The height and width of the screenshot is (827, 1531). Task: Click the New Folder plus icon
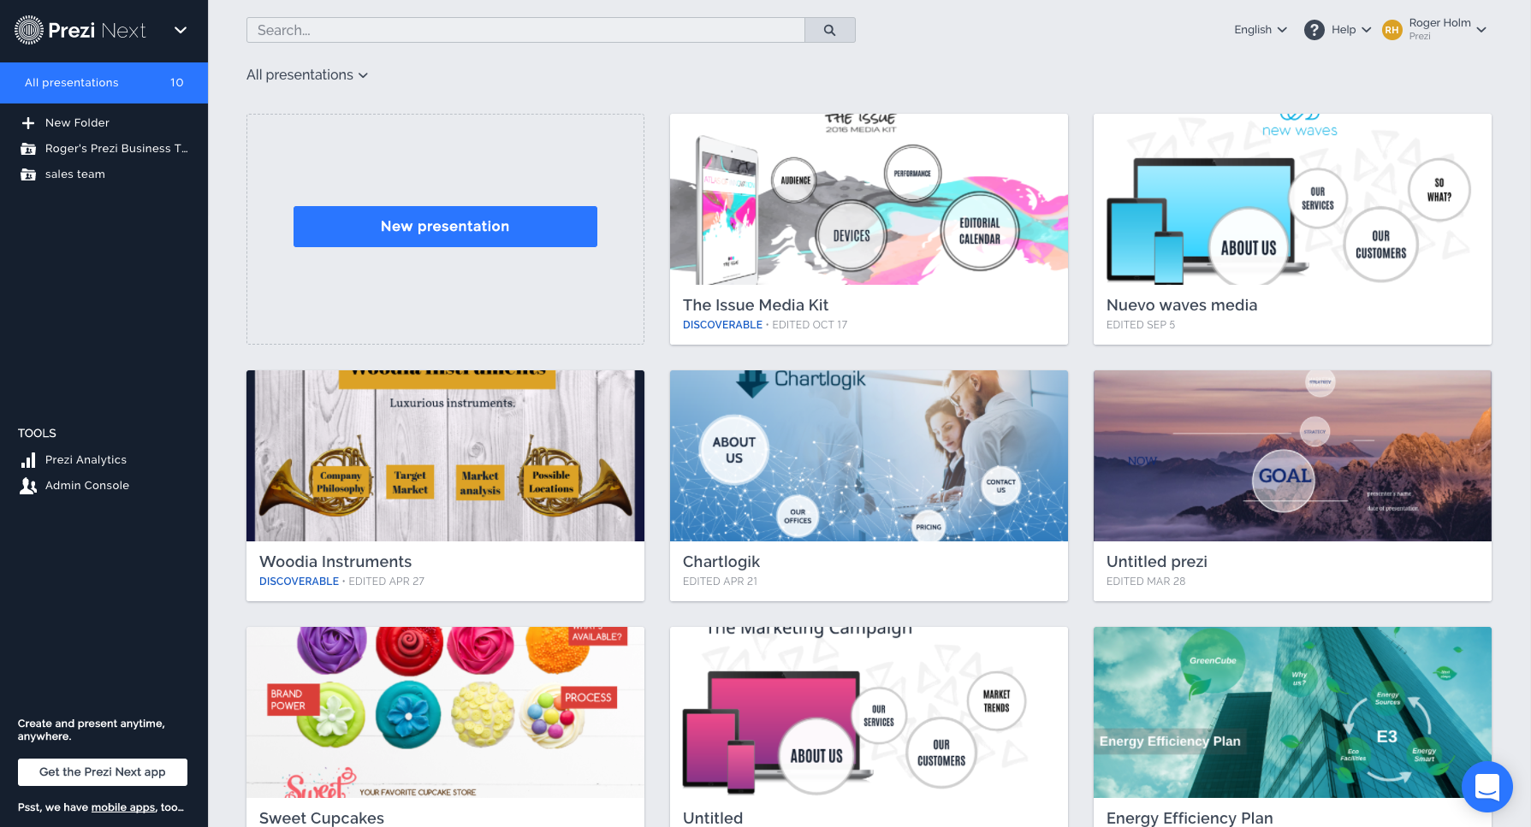click(x=28, y=123)
